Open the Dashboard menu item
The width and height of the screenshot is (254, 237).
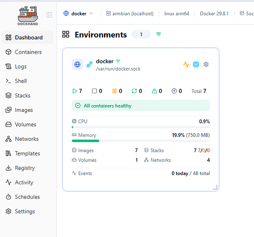coord(28,37)
